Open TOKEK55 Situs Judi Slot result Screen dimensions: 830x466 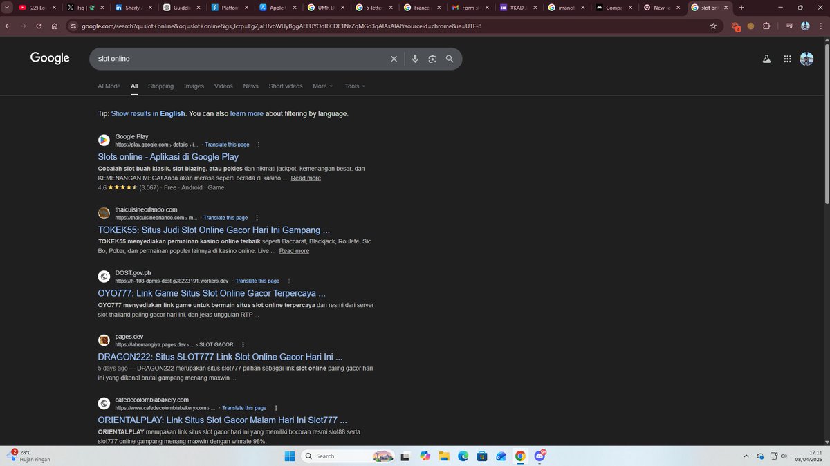coord(214,230)
